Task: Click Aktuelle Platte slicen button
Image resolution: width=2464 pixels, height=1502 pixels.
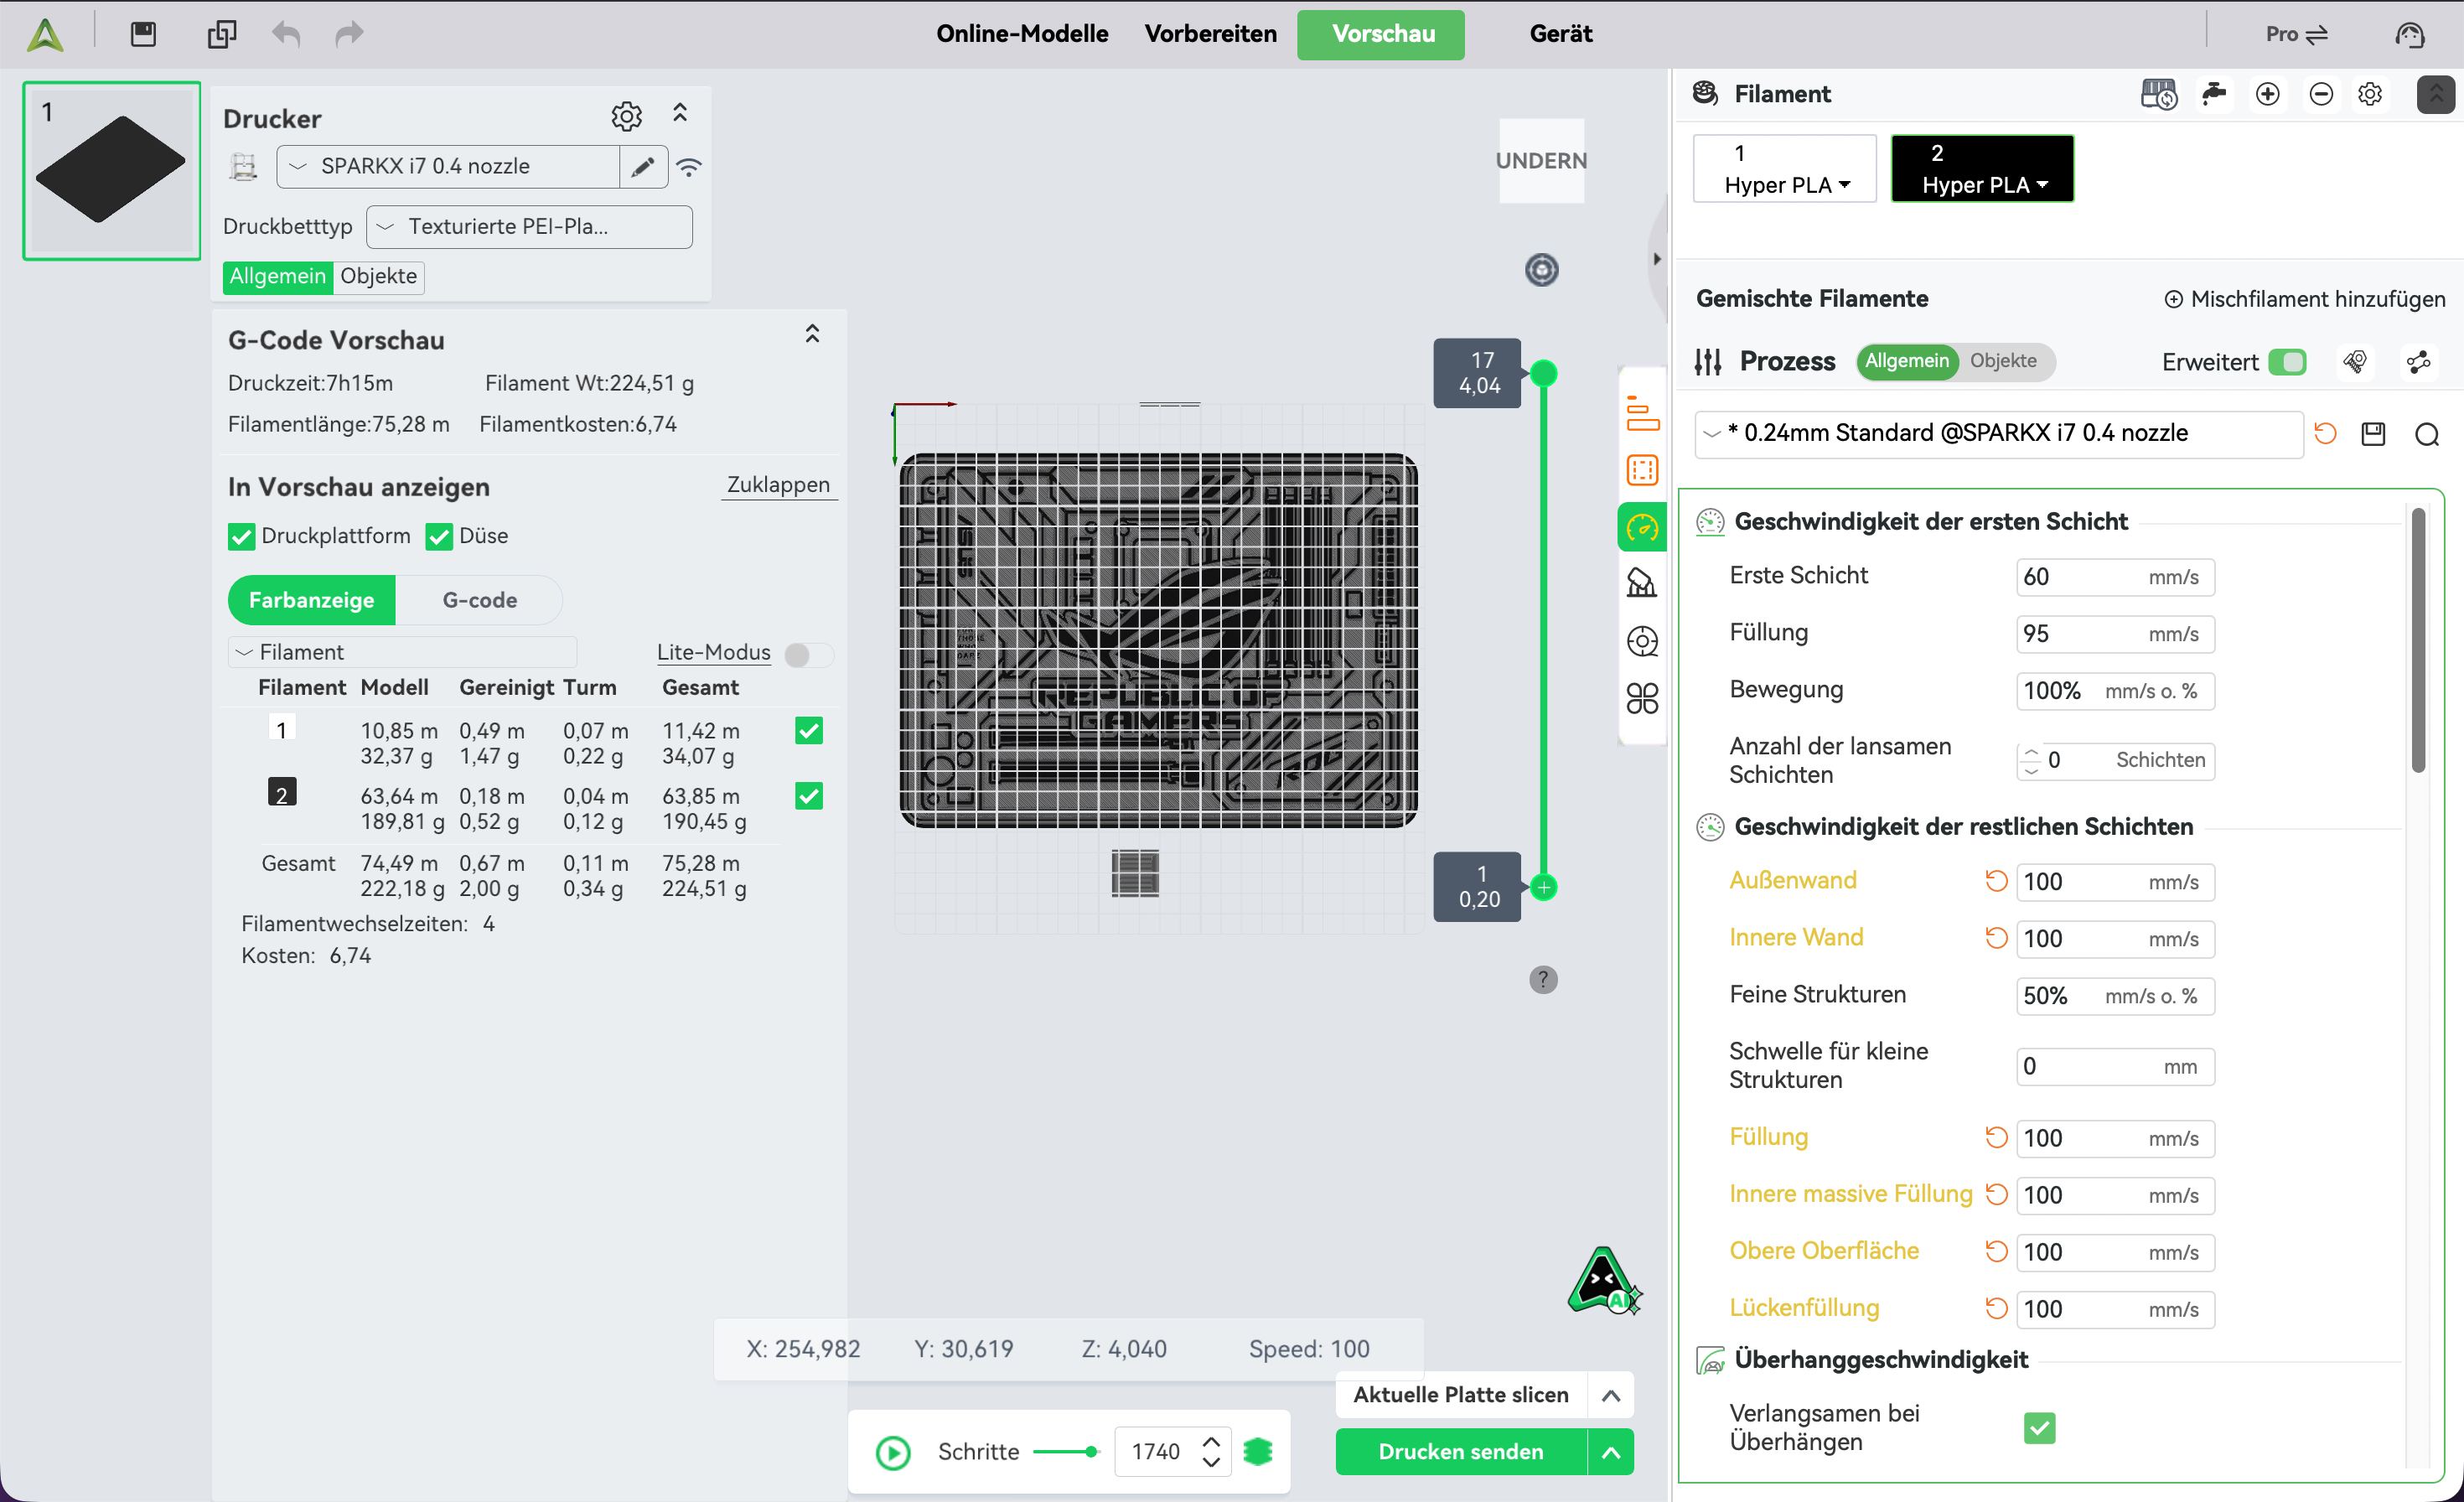Action: pyautogui.click(x=1461, y=1395)
